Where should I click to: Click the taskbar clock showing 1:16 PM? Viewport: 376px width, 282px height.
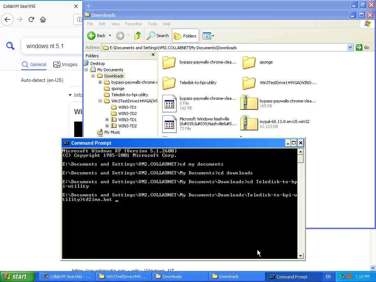(x=362, y=277)
